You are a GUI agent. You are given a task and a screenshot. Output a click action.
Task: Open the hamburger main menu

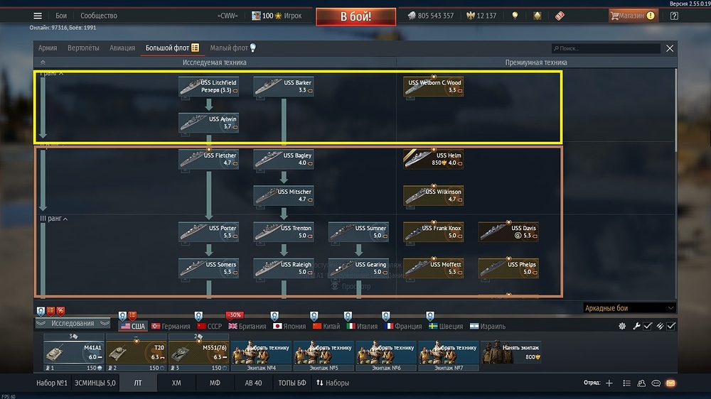point(38,16)
